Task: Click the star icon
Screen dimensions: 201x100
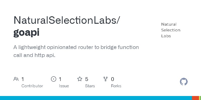Action: (80, 79)
